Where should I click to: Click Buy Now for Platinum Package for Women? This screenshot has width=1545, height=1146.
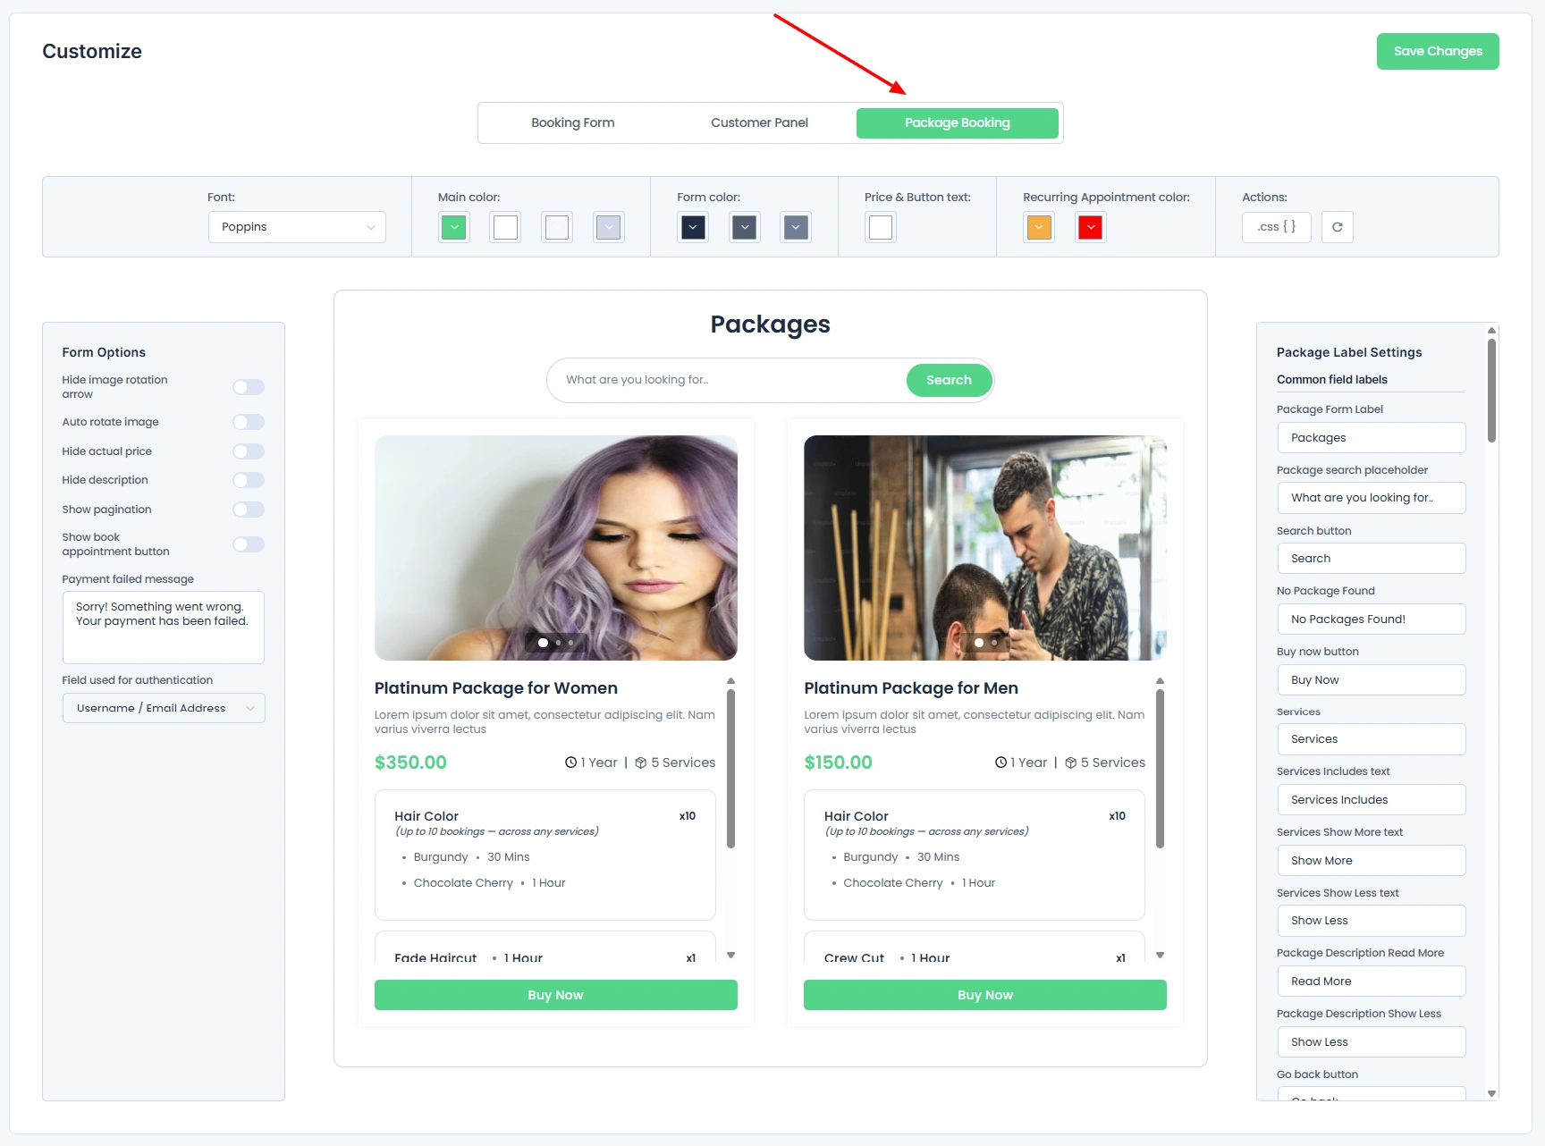556,995
